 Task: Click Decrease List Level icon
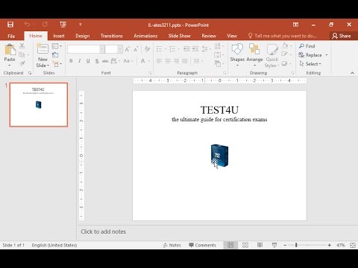(x=186, y=49)
